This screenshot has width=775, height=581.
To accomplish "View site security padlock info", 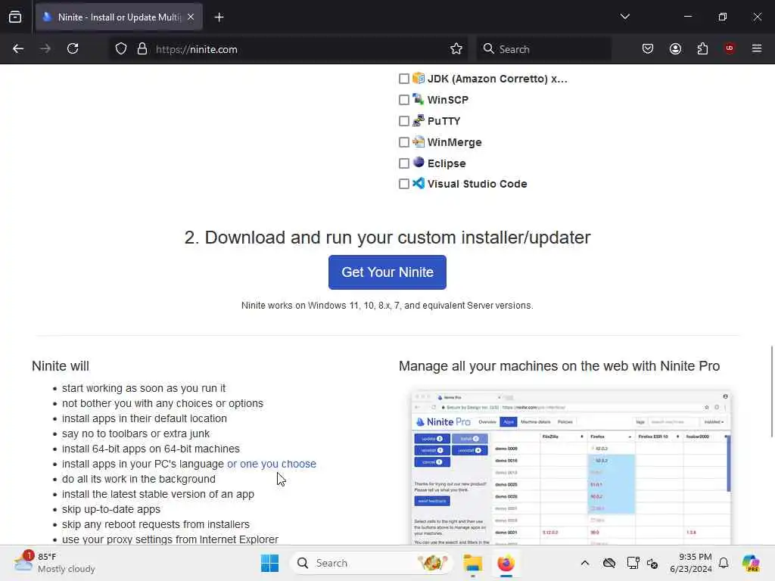I will 142,49.
